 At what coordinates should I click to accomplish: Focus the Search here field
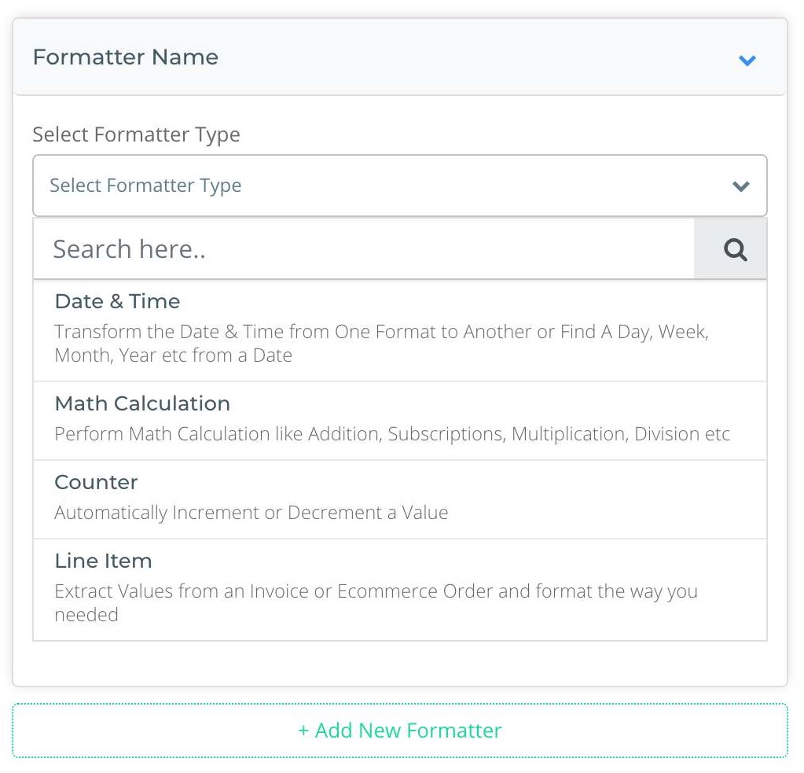(x=364, y=249)
